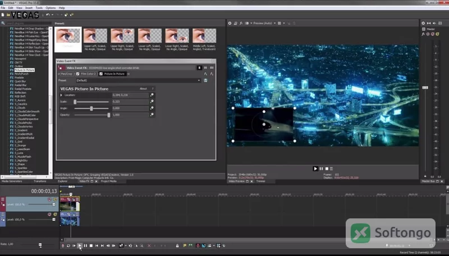This screenshot has height=256, width=449.
Task: Open the mixer Master Bus properties gear icon
Action: [x=423, y=23]
